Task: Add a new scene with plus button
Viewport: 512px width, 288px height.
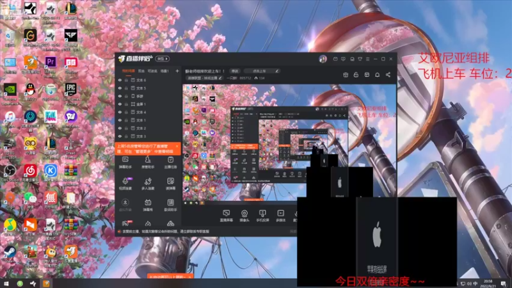Action: pyautogui.click(x=177, y=71)
